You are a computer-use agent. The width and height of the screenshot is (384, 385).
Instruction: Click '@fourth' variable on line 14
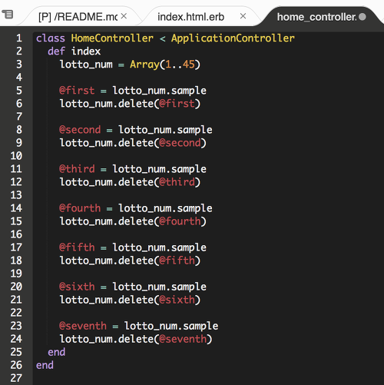coord(80,208)
